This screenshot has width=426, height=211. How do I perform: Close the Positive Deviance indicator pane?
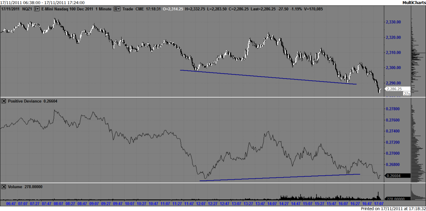4,101
